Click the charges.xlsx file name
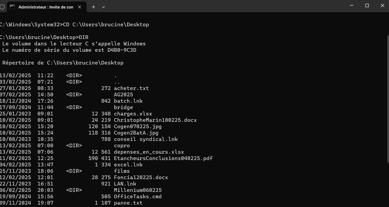The height and width of the screenshot is (207, 389). point(133,114)
